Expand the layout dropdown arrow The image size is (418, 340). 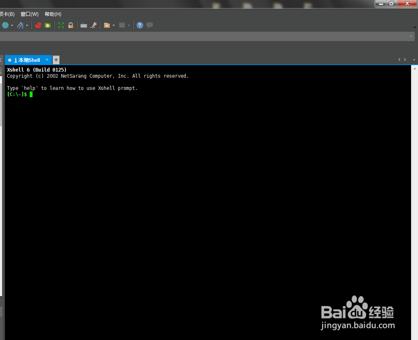129,26
